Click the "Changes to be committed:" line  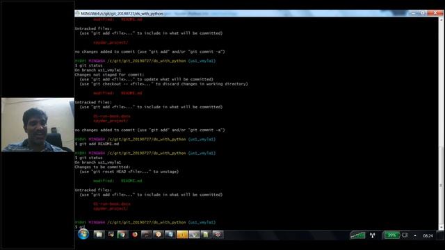click(102, 167)
